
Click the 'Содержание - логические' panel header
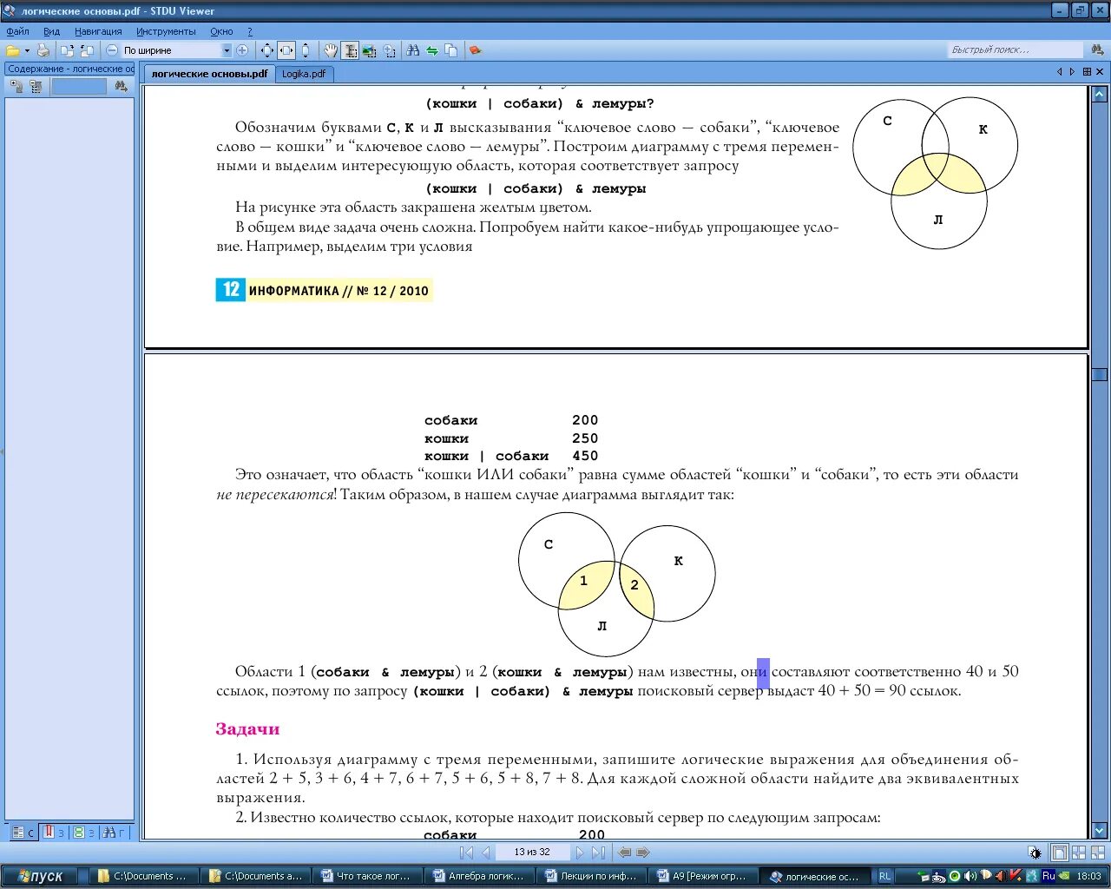click(x=69, y=69)
